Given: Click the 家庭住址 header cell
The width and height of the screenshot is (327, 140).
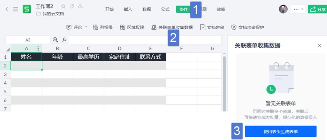Looking at the screenshot, I should pos(120,57).
